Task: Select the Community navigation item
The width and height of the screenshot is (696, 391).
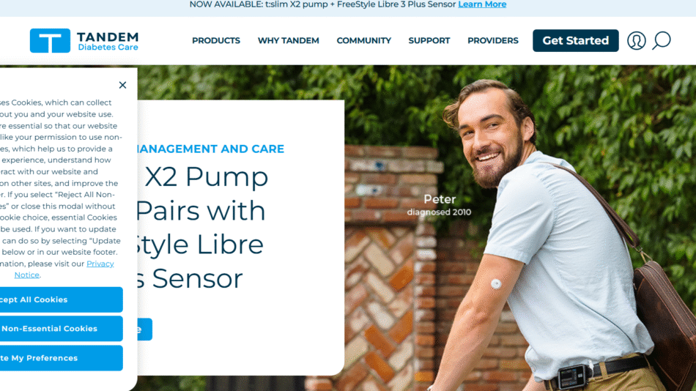Action: click(x=363, y=40)
